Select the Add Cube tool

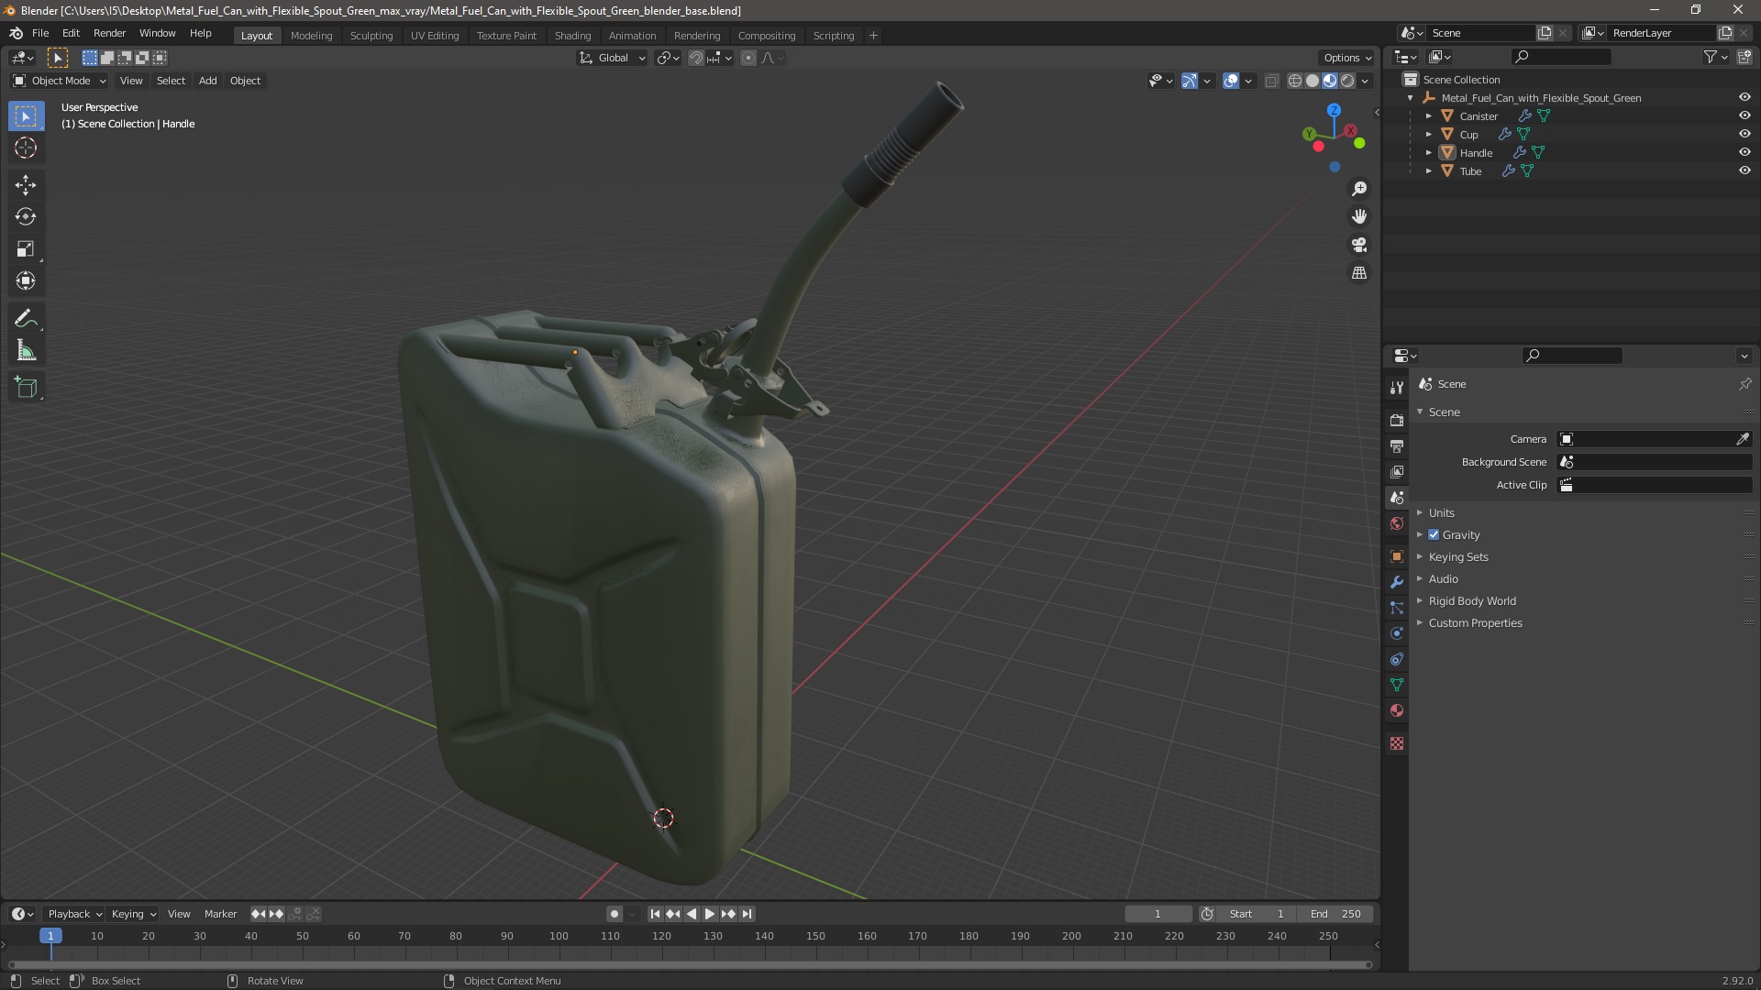26,388
